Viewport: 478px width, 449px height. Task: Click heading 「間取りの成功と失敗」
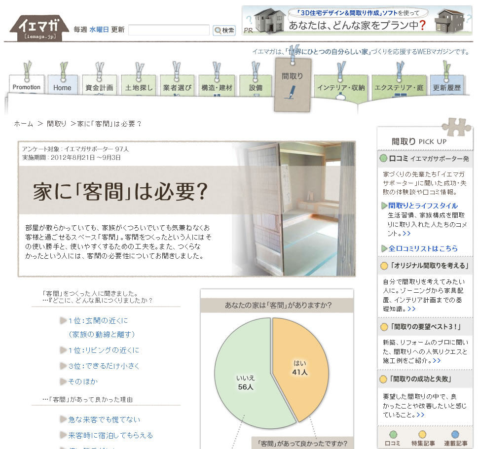click(x=420, y=379)
